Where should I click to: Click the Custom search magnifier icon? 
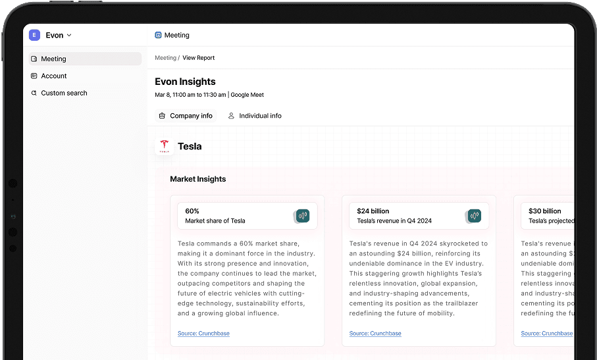click(x=34, y=93)
